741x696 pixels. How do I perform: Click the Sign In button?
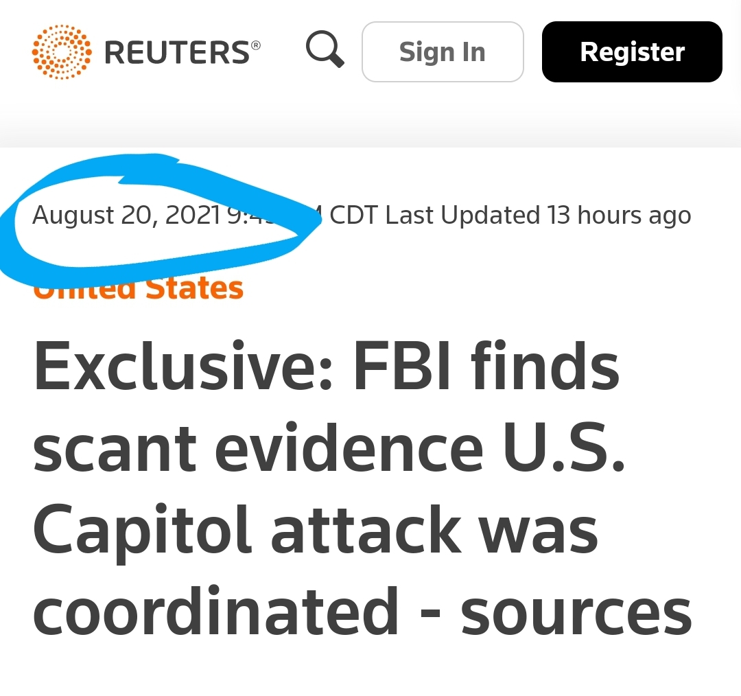point(443,52)
